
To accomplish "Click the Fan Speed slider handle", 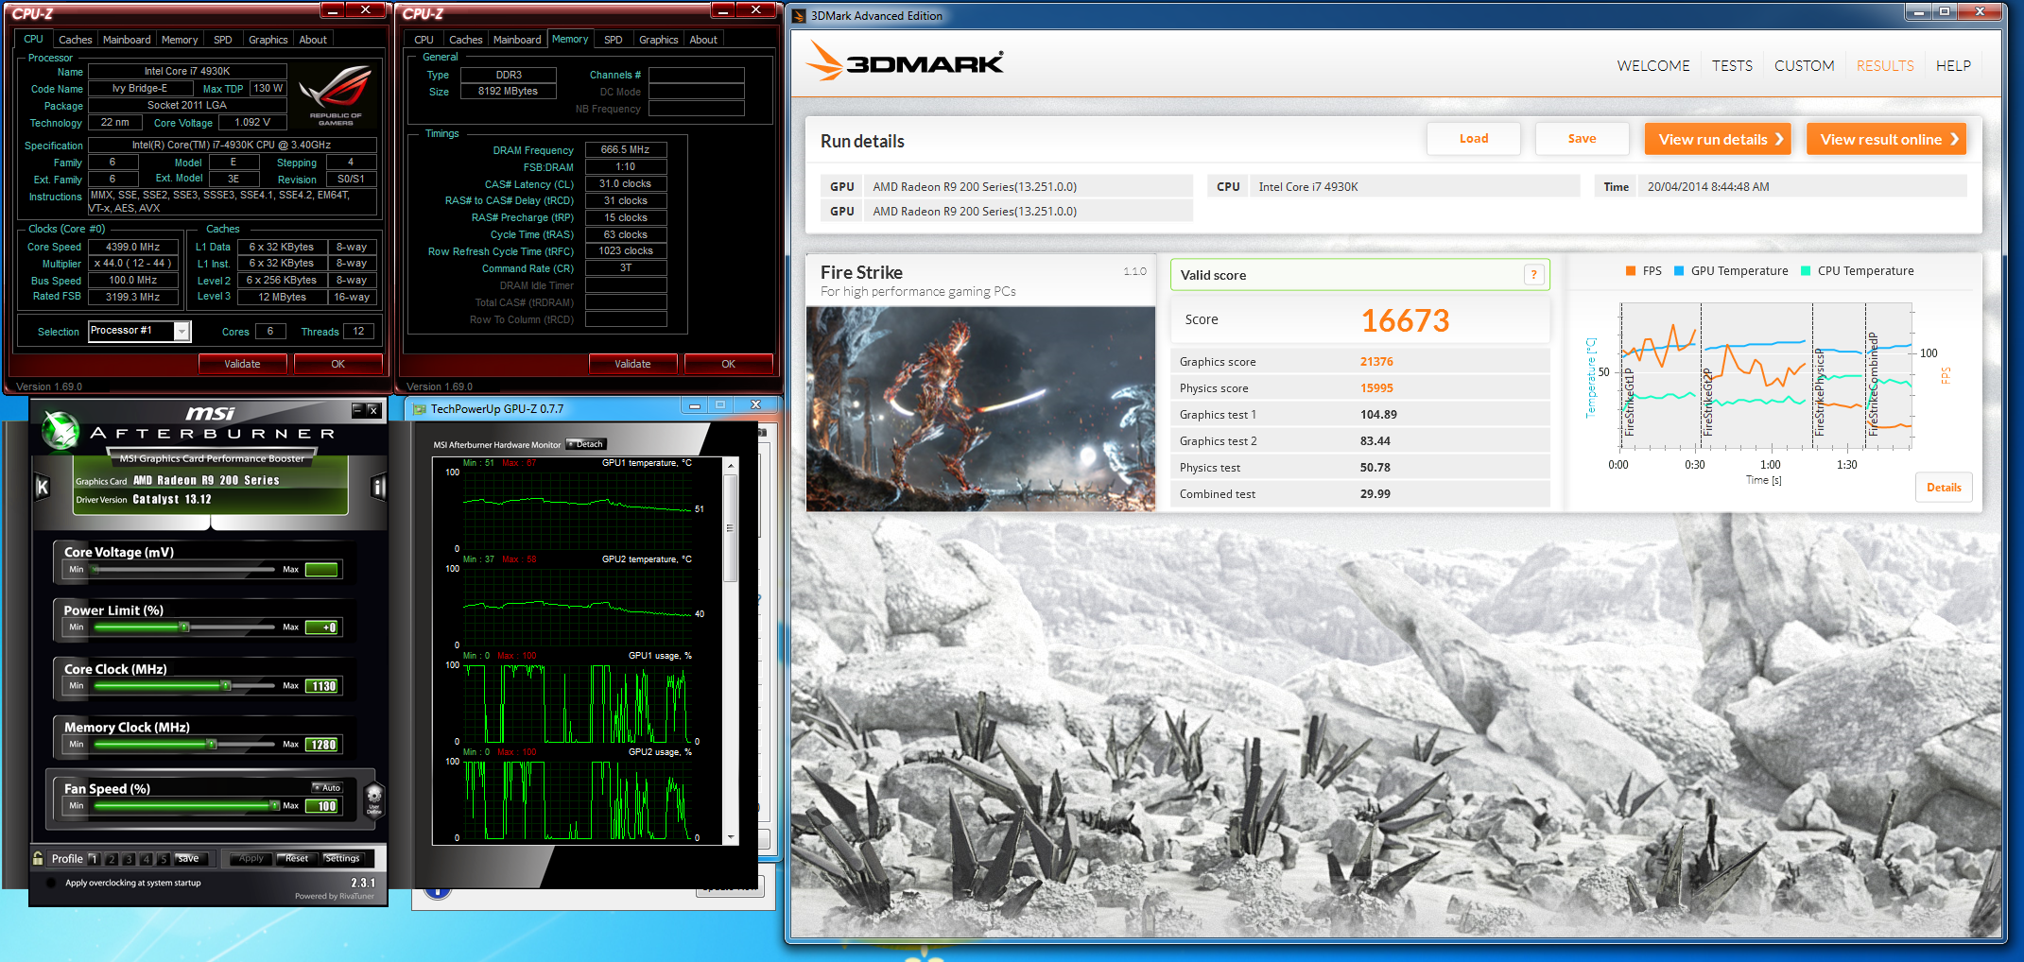I will 274,806.
